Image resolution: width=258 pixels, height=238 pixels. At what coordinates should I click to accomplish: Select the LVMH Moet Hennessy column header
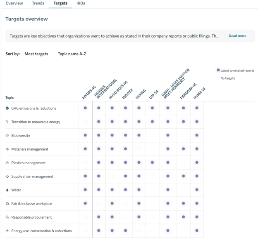click(175, 84)
